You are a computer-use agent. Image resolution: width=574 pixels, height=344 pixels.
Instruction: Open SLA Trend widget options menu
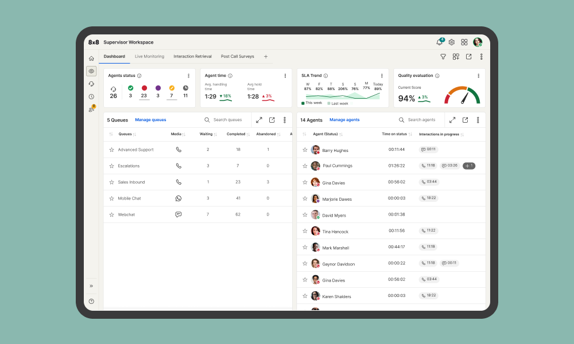(382, 76)
